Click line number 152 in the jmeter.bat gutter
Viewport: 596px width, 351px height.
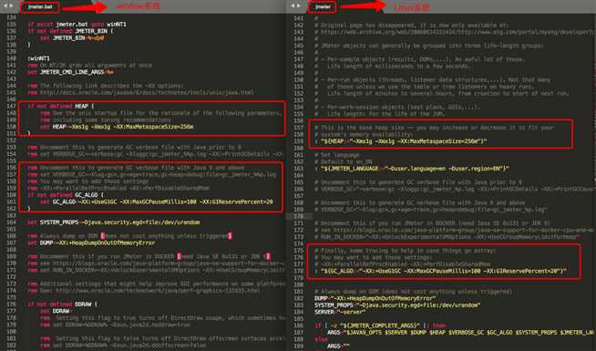coord(12,140)
